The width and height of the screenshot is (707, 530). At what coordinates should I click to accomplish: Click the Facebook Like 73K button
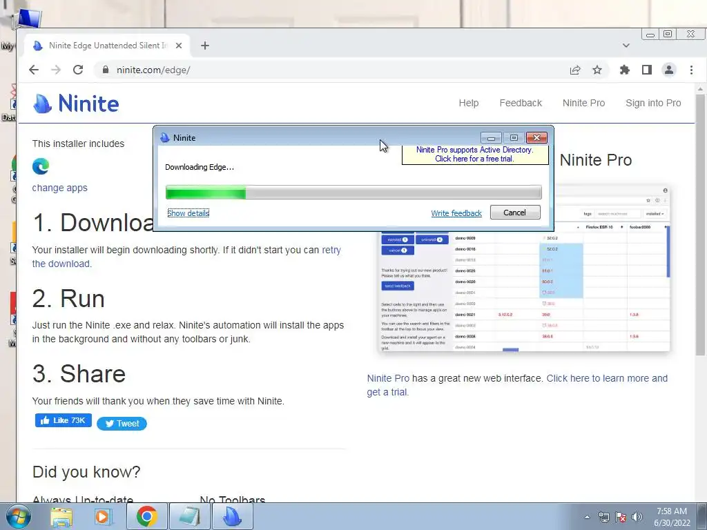pos(63,420)
